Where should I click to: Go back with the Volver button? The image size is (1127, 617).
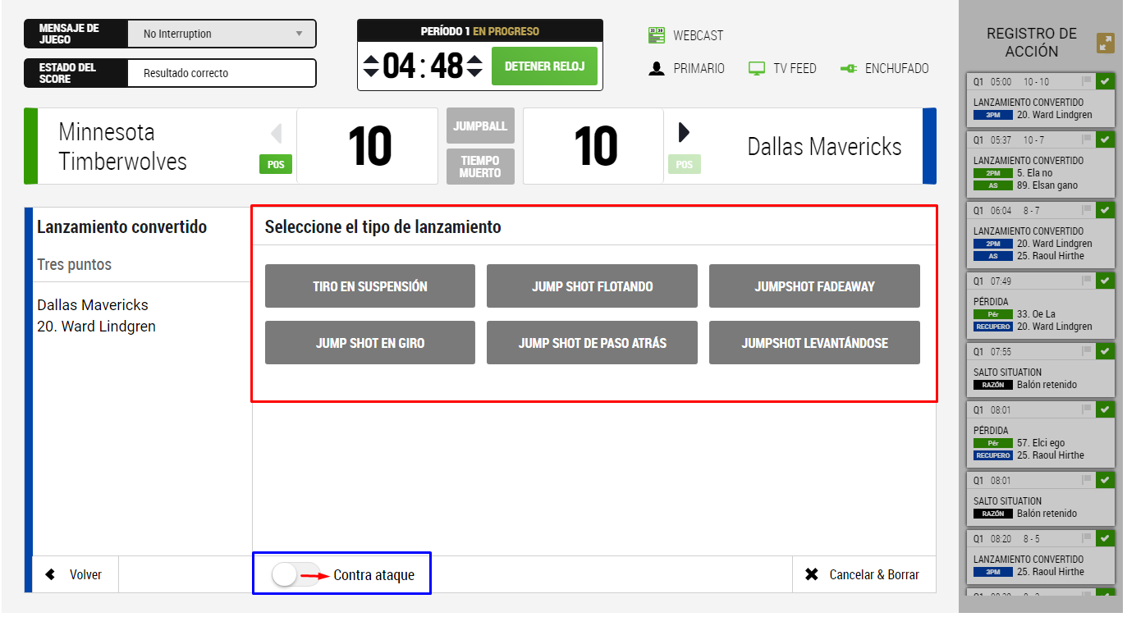(x=76, y=574)
